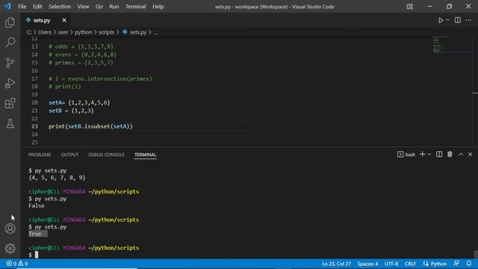Click the # primes = {2,3,5,7} comment

[81, 63]
